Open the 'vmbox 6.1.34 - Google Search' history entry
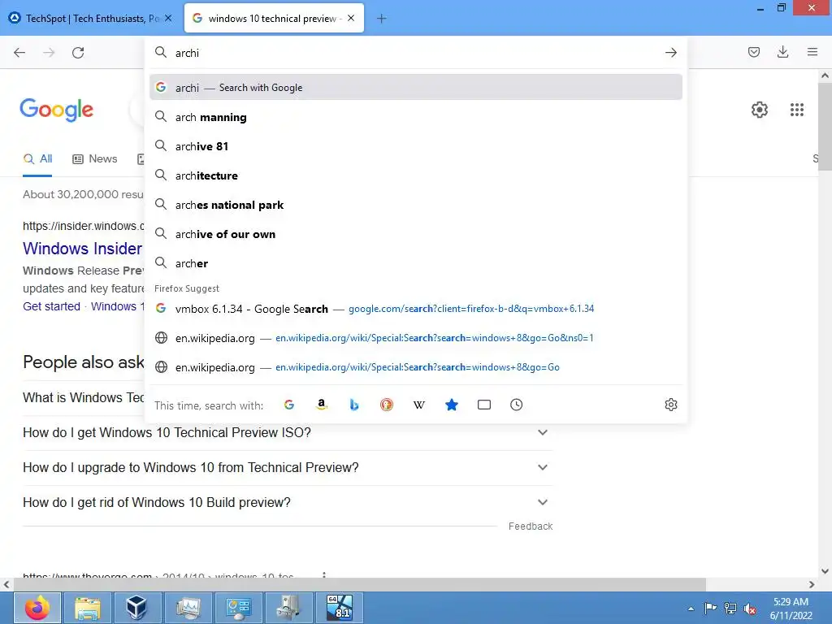Viewport: 832px width, 624px height. pos(416,309)
